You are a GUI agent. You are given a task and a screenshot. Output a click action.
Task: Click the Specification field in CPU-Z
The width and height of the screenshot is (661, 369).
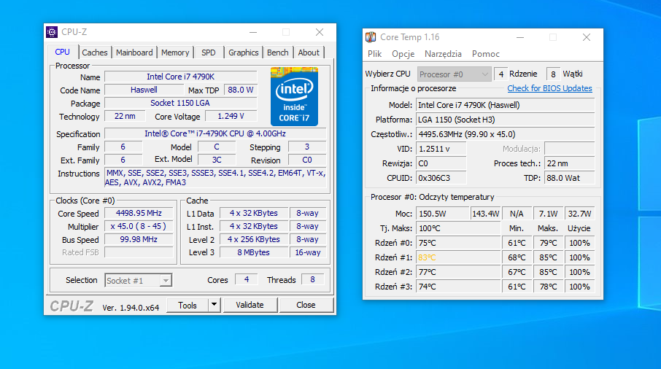(215, 133)
